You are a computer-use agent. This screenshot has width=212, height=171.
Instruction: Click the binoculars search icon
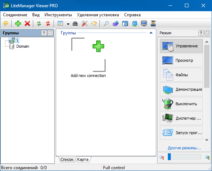(75, 23)
